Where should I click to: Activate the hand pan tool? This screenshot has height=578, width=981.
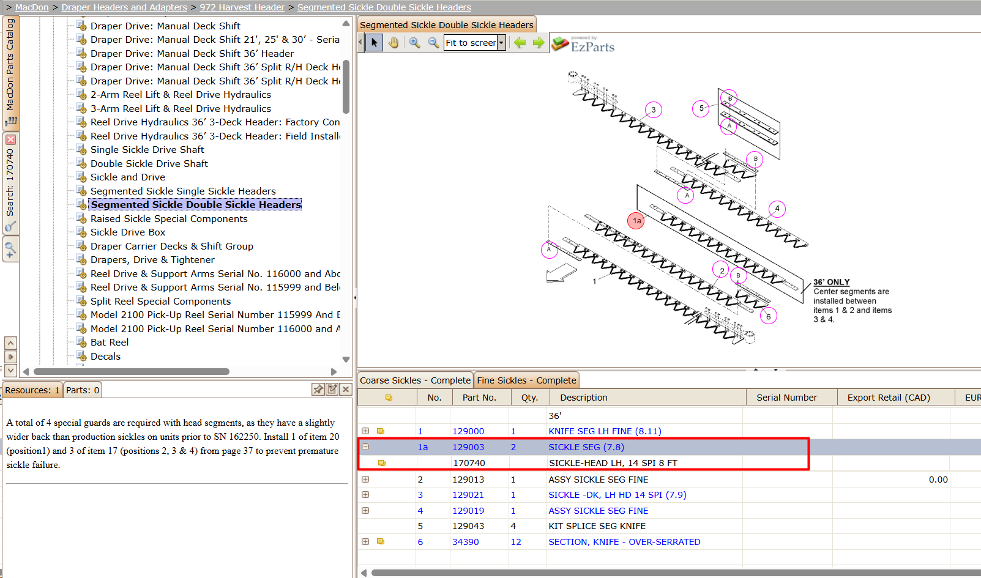393,43
